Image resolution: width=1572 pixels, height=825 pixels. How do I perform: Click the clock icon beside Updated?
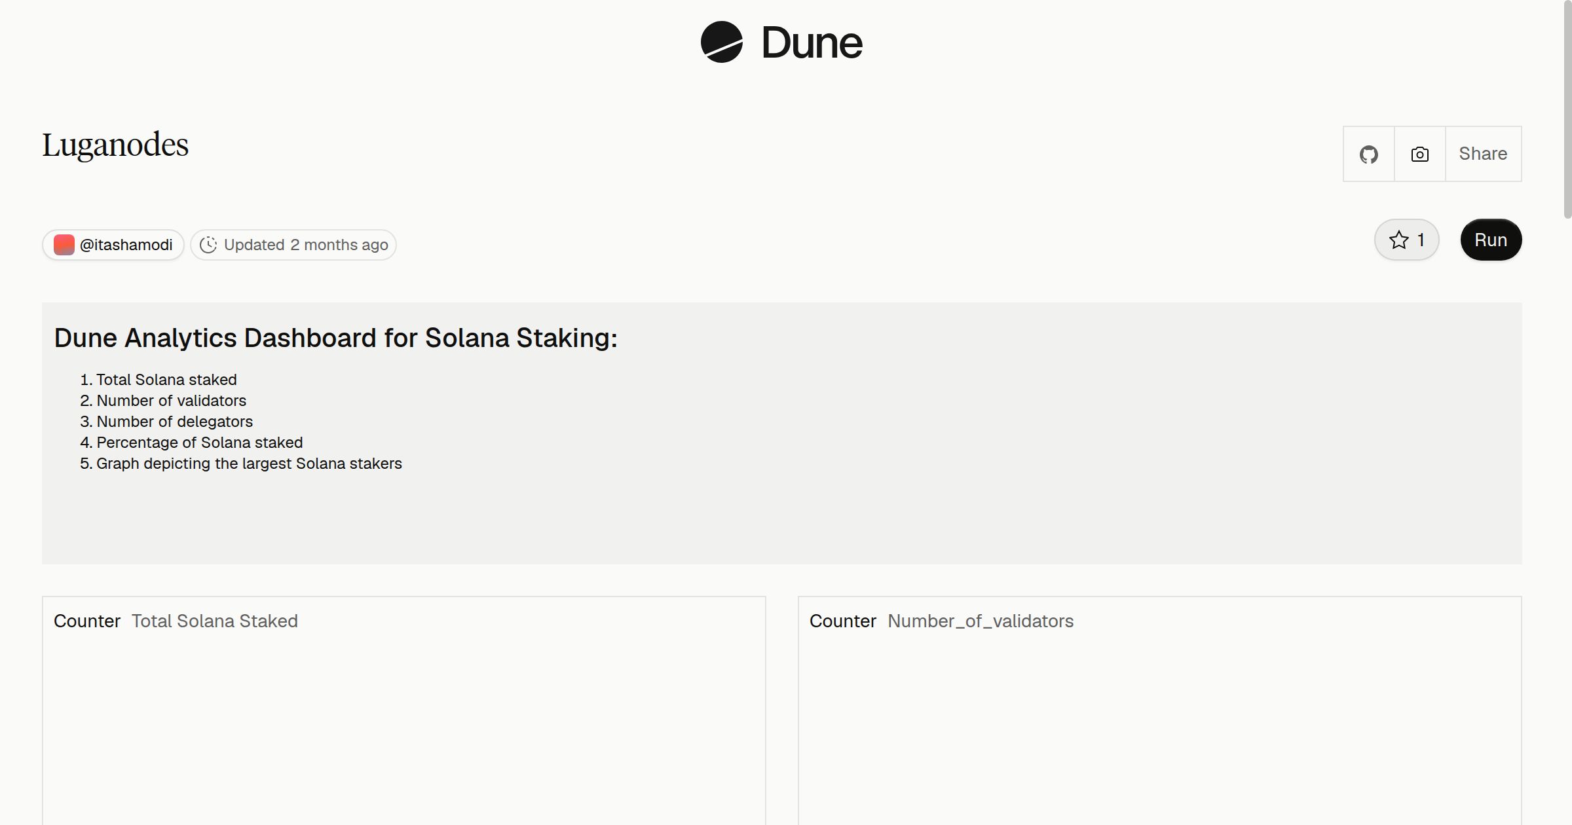[x=208, y=245]
